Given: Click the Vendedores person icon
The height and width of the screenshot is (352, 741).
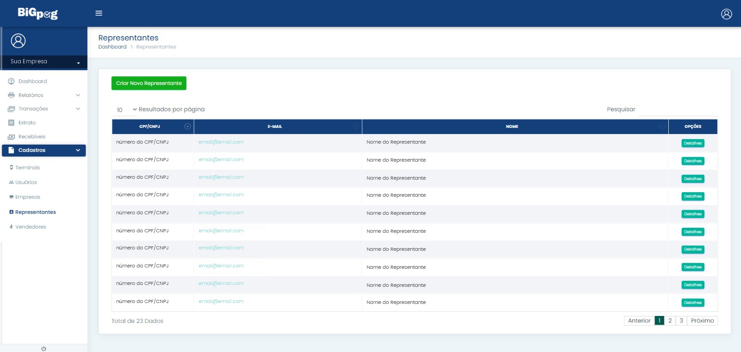Looking at the screenshot, I should pos(11,227).
